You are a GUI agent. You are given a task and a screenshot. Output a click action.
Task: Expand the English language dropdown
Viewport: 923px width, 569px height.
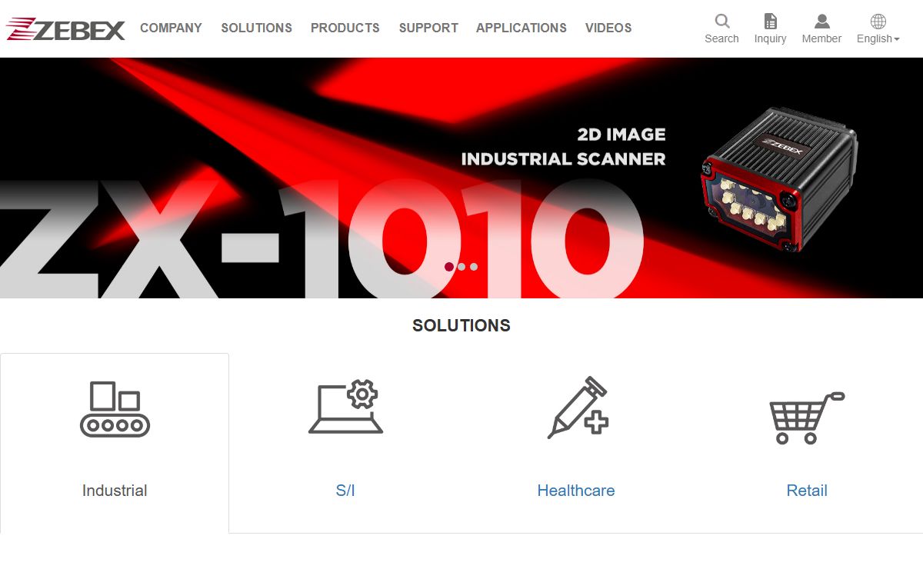coord(878,38)
